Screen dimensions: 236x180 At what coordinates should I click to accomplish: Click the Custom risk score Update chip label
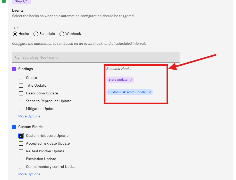point(127,92)
